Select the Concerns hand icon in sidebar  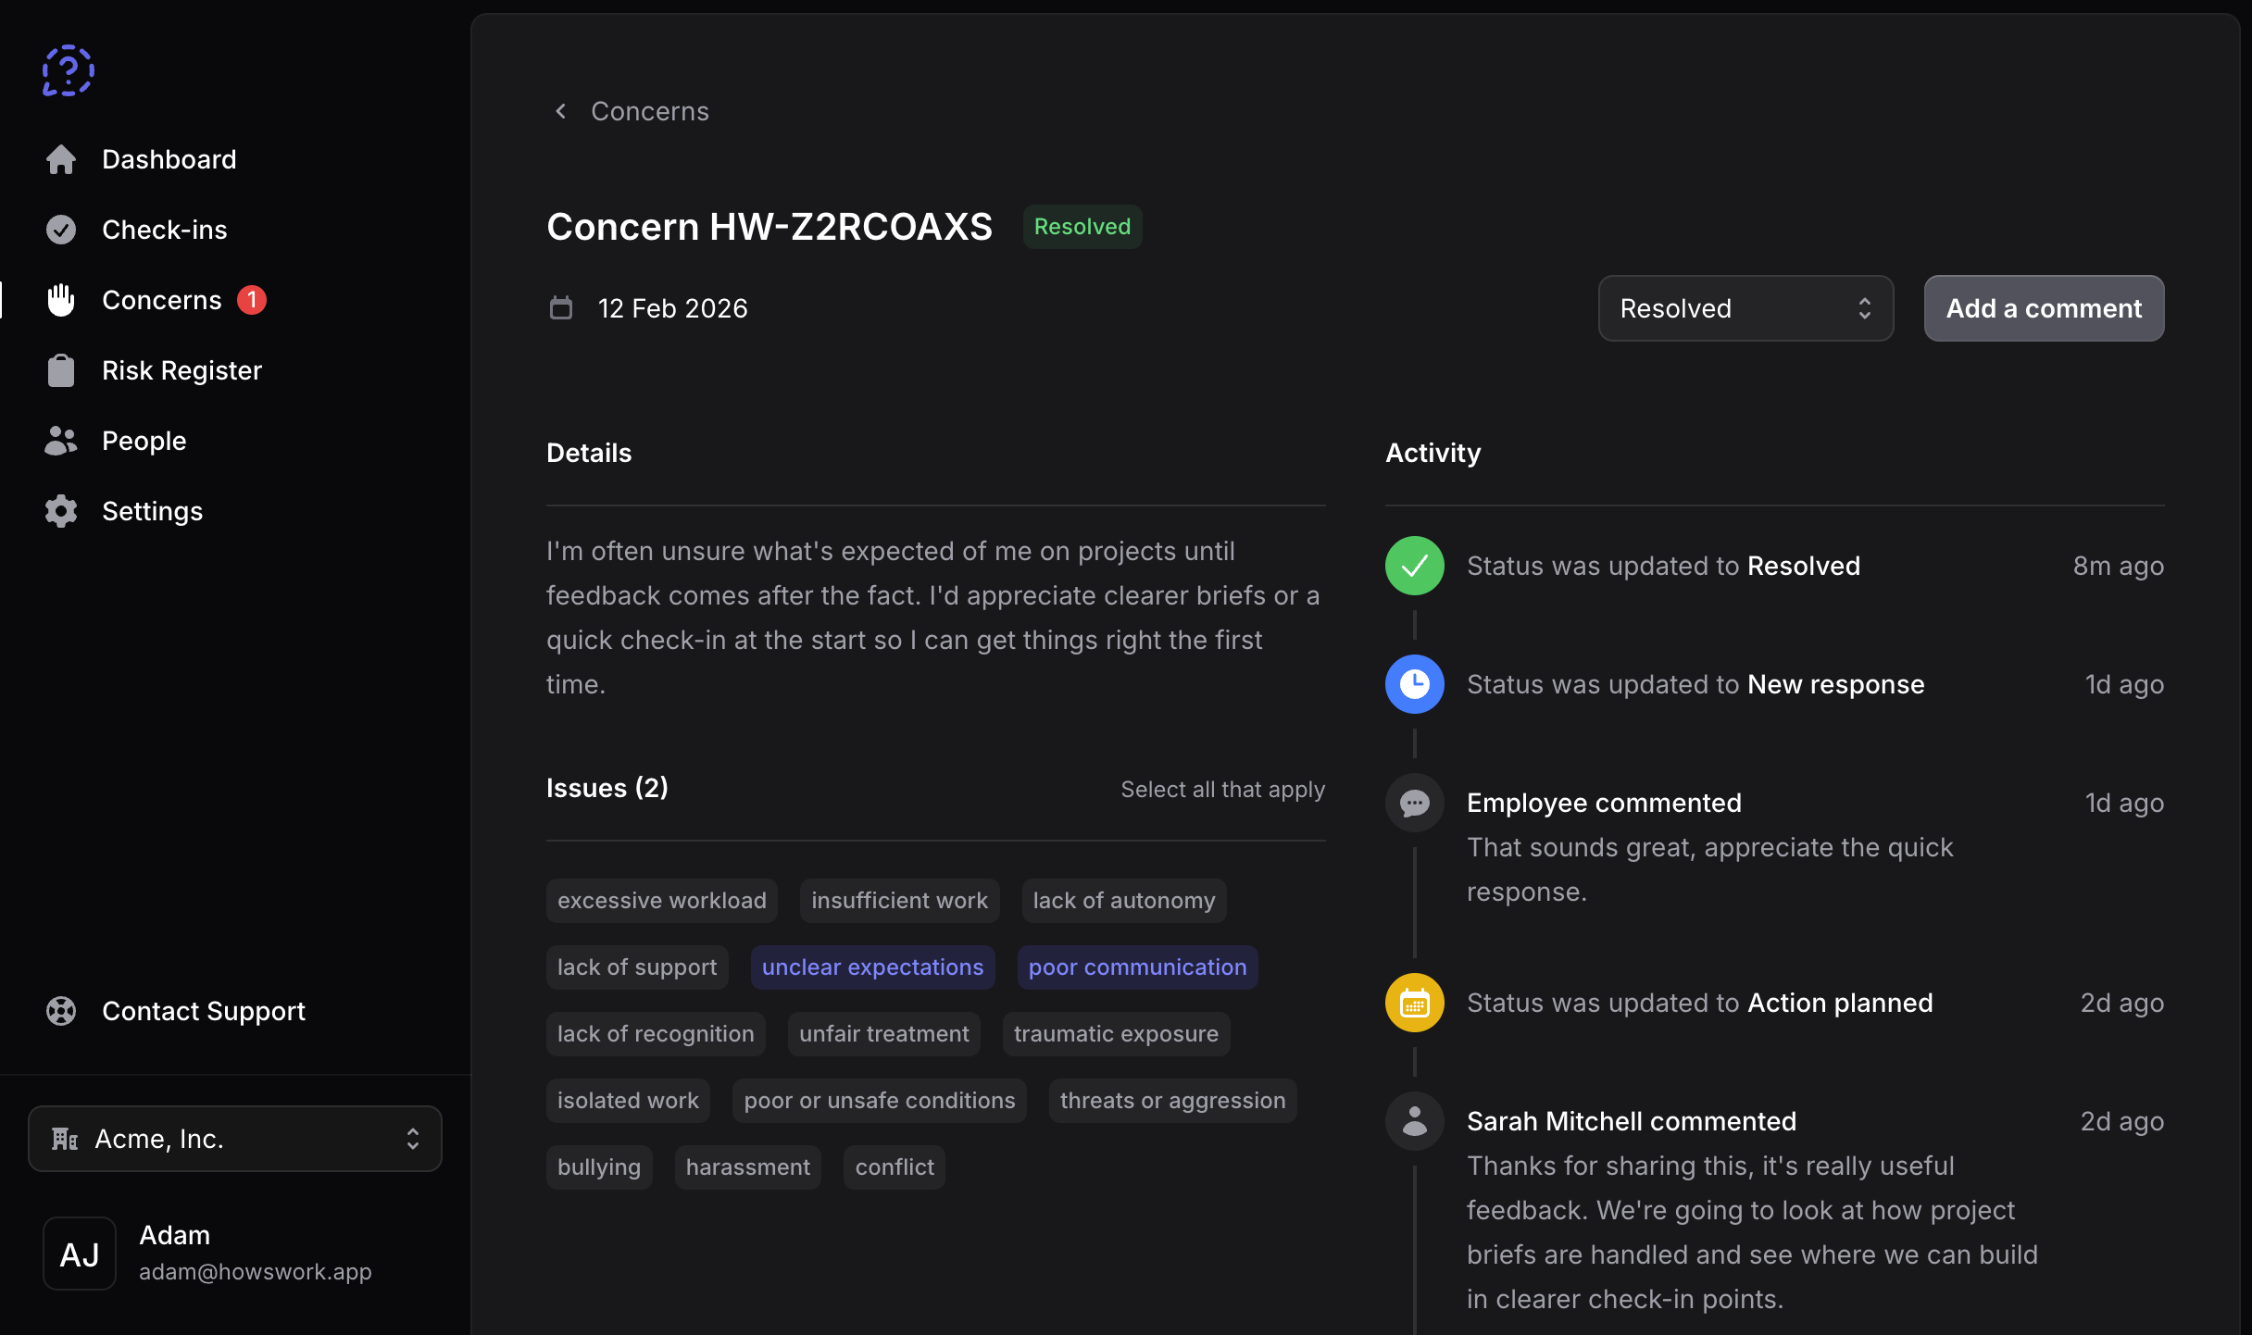tap(61, 299)
